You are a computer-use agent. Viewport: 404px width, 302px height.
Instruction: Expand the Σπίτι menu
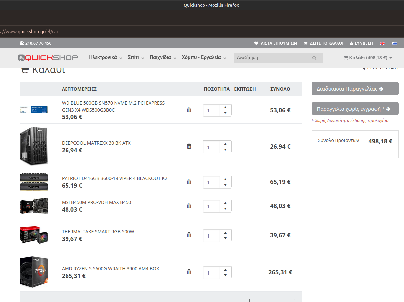click(136, 58)
